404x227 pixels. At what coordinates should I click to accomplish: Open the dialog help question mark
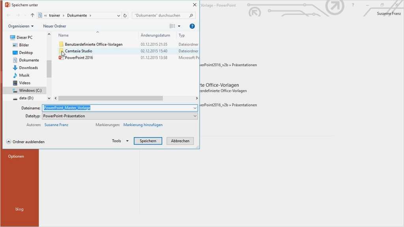[192, 26]
